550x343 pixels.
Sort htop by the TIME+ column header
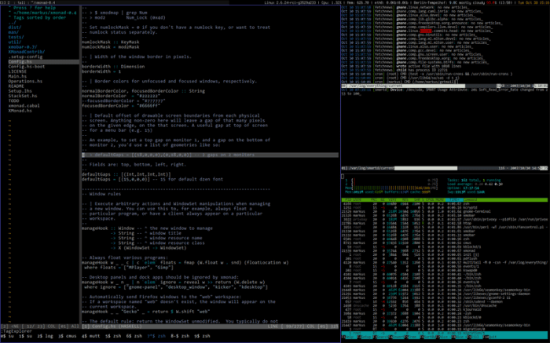tap(454, 199)
